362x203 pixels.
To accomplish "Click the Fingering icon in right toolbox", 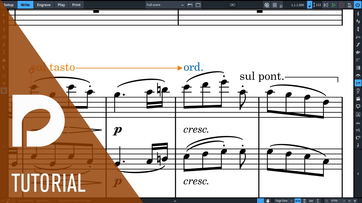I will pos(358,145).
